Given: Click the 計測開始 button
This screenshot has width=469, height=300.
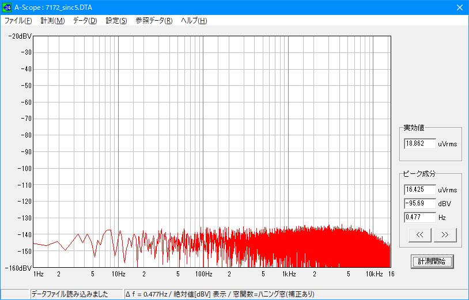Looking at the screenshot, I should [432, 261].
